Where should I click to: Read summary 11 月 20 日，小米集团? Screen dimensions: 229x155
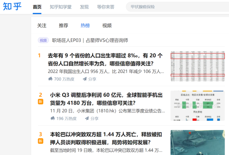coord(108,111)
